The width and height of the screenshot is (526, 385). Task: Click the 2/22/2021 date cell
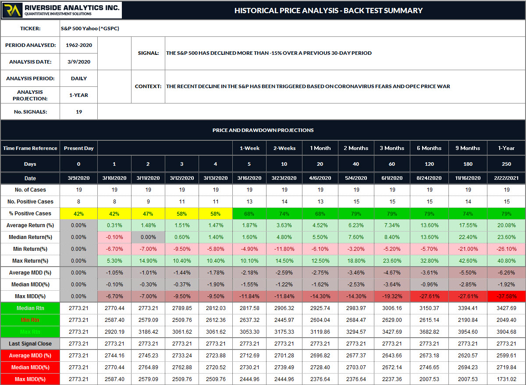(x=506, y=178)
